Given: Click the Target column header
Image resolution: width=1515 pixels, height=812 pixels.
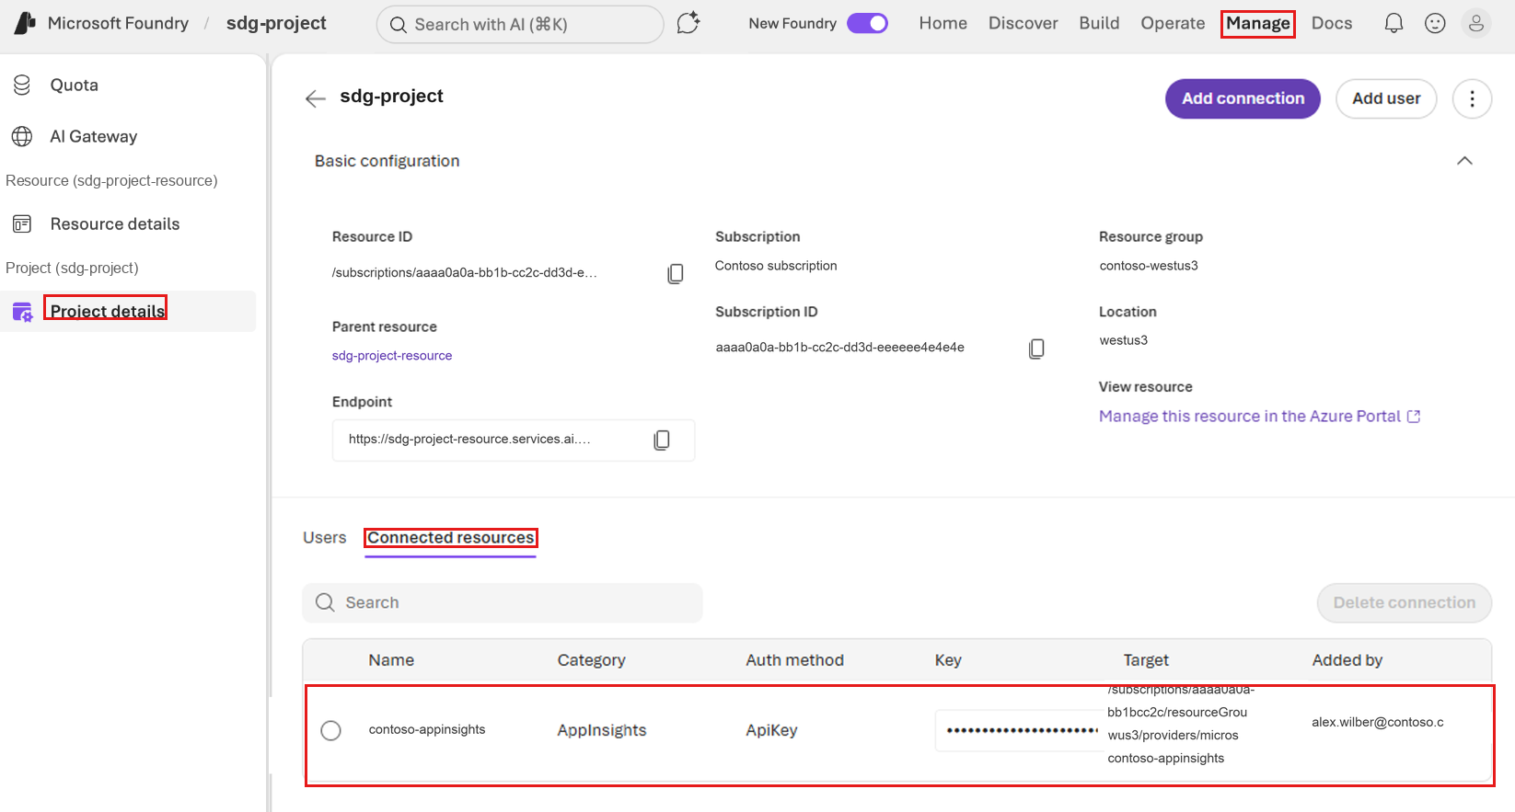Looking at the screenshot, I should 1146,660.
